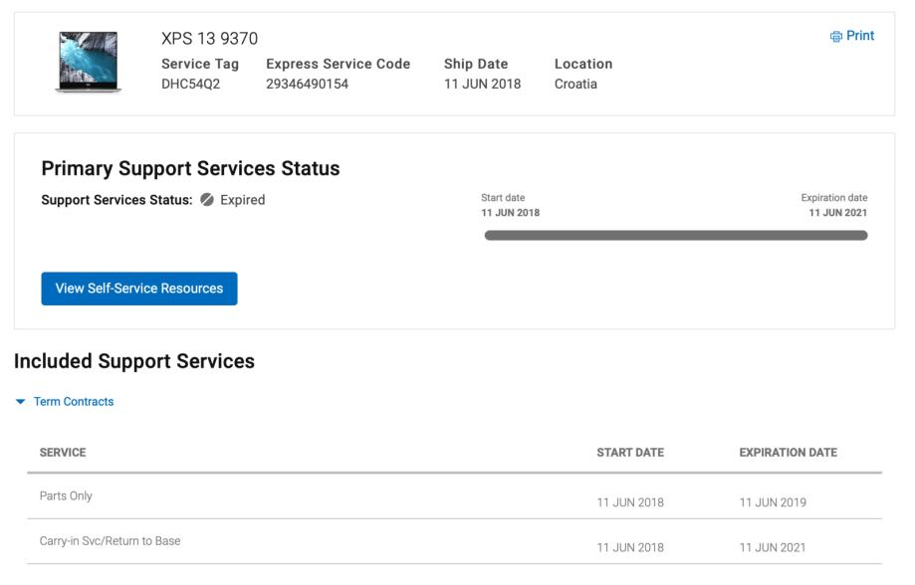Click the XPS 13 laptop thumbnail image

coord(88,62)
